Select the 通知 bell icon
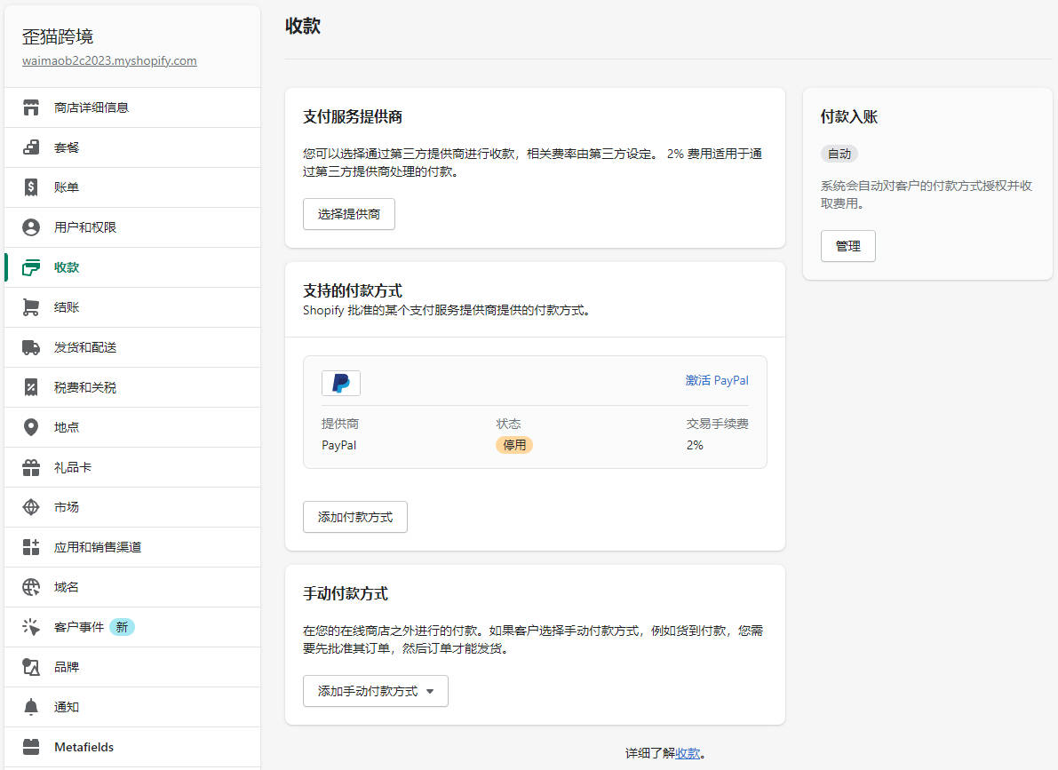1058x770 pixels. 32,706
